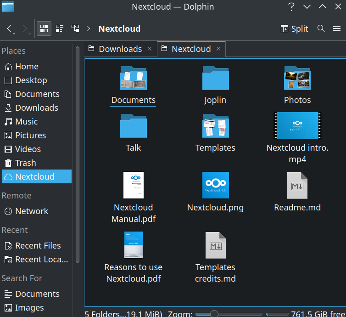Switch to the Downloads tab
The width and height of the screenshot is (346, 317).
[120, 49]
